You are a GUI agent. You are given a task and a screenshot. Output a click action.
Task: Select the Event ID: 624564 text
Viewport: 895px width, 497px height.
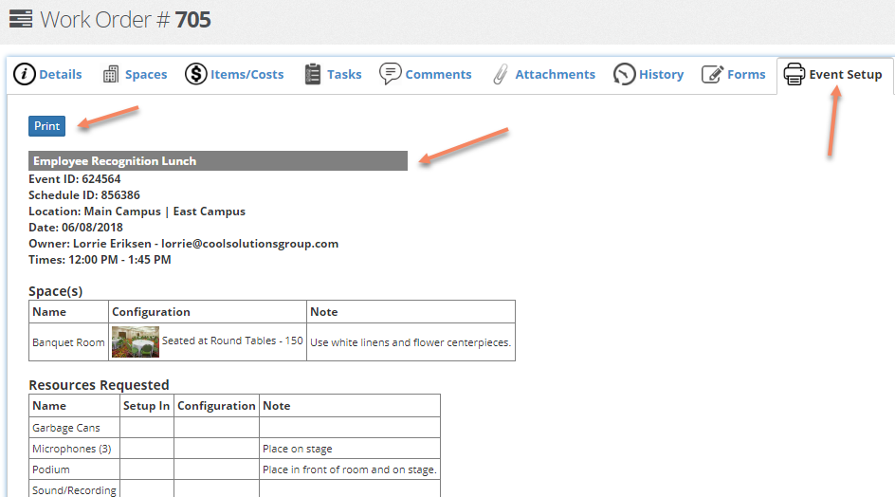point(75,179)
